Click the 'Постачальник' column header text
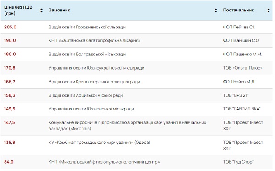This screenshot has height=171, width=275. (238, 10)
